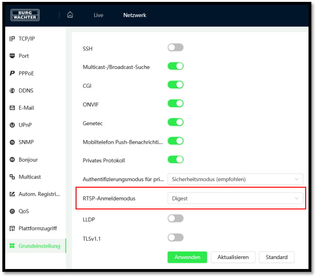Turn off the CGI switch
This screenshot has height=278, width=317.
175,85
